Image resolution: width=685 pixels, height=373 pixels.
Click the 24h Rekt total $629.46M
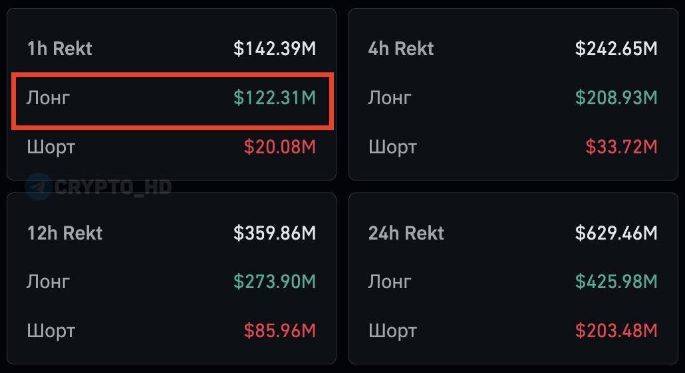click(616, 233)
